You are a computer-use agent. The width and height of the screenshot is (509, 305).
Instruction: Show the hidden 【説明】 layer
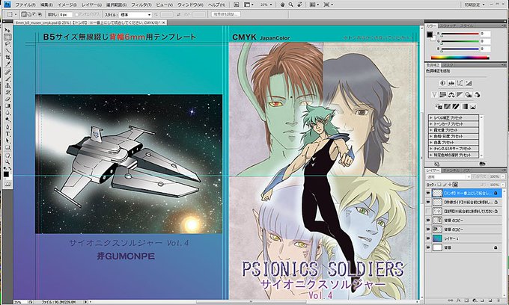[428, 211]
